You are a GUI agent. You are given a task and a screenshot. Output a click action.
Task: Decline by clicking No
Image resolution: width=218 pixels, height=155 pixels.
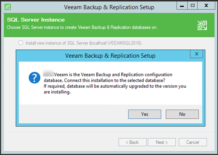pos(182,114)
